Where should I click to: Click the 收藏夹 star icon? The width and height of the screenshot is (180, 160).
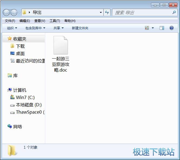(9, 39)
